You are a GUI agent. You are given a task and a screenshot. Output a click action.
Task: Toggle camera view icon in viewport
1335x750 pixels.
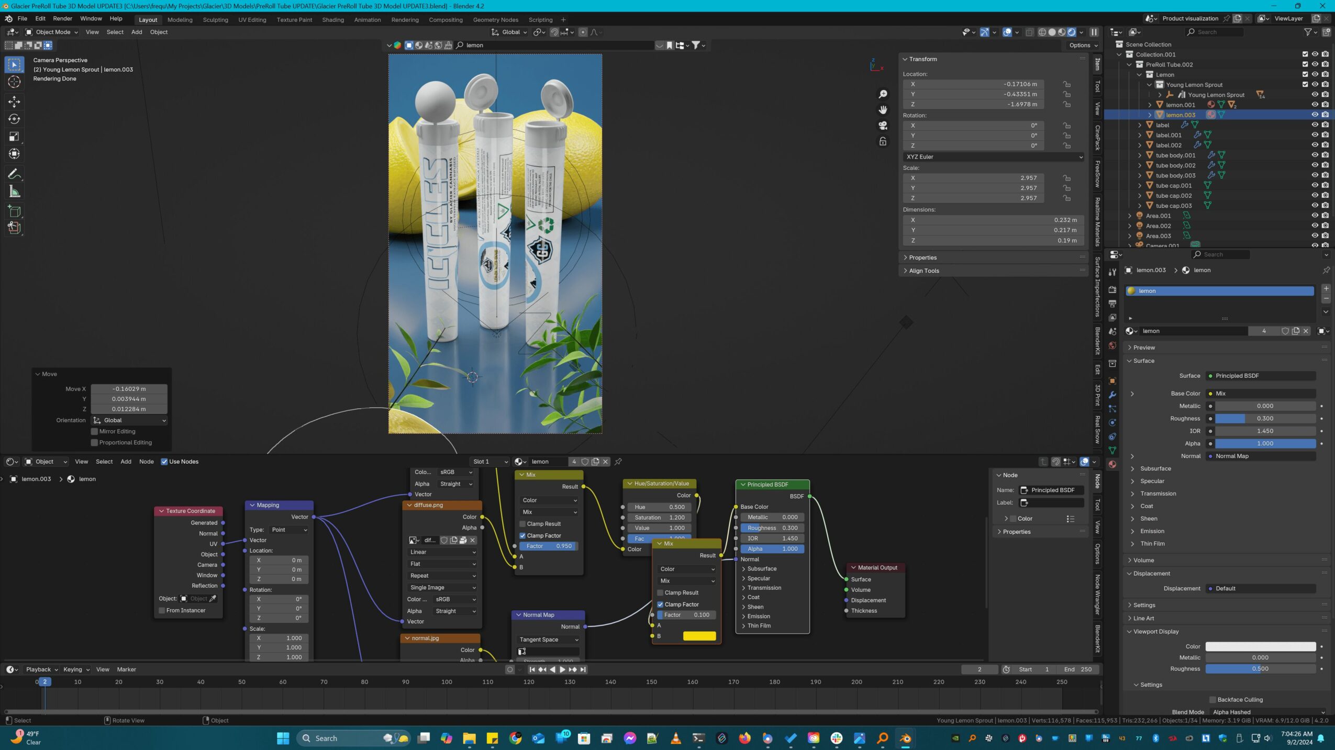pos(883,126)
